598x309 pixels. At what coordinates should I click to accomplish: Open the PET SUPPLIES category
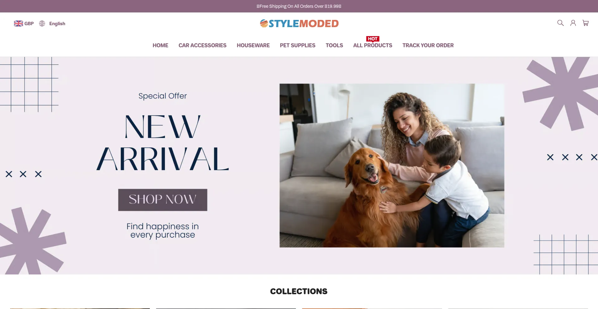pyautogui.click(x=298, y=45)
